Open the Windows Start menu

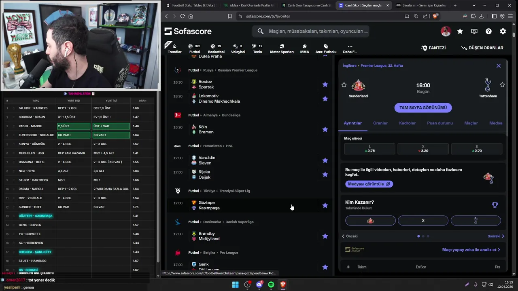[235, 285]
